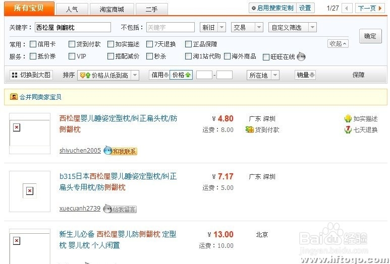
Task: Open the 所在地 location dropdown
Action: pyautogui.click(x=263, y=75)
